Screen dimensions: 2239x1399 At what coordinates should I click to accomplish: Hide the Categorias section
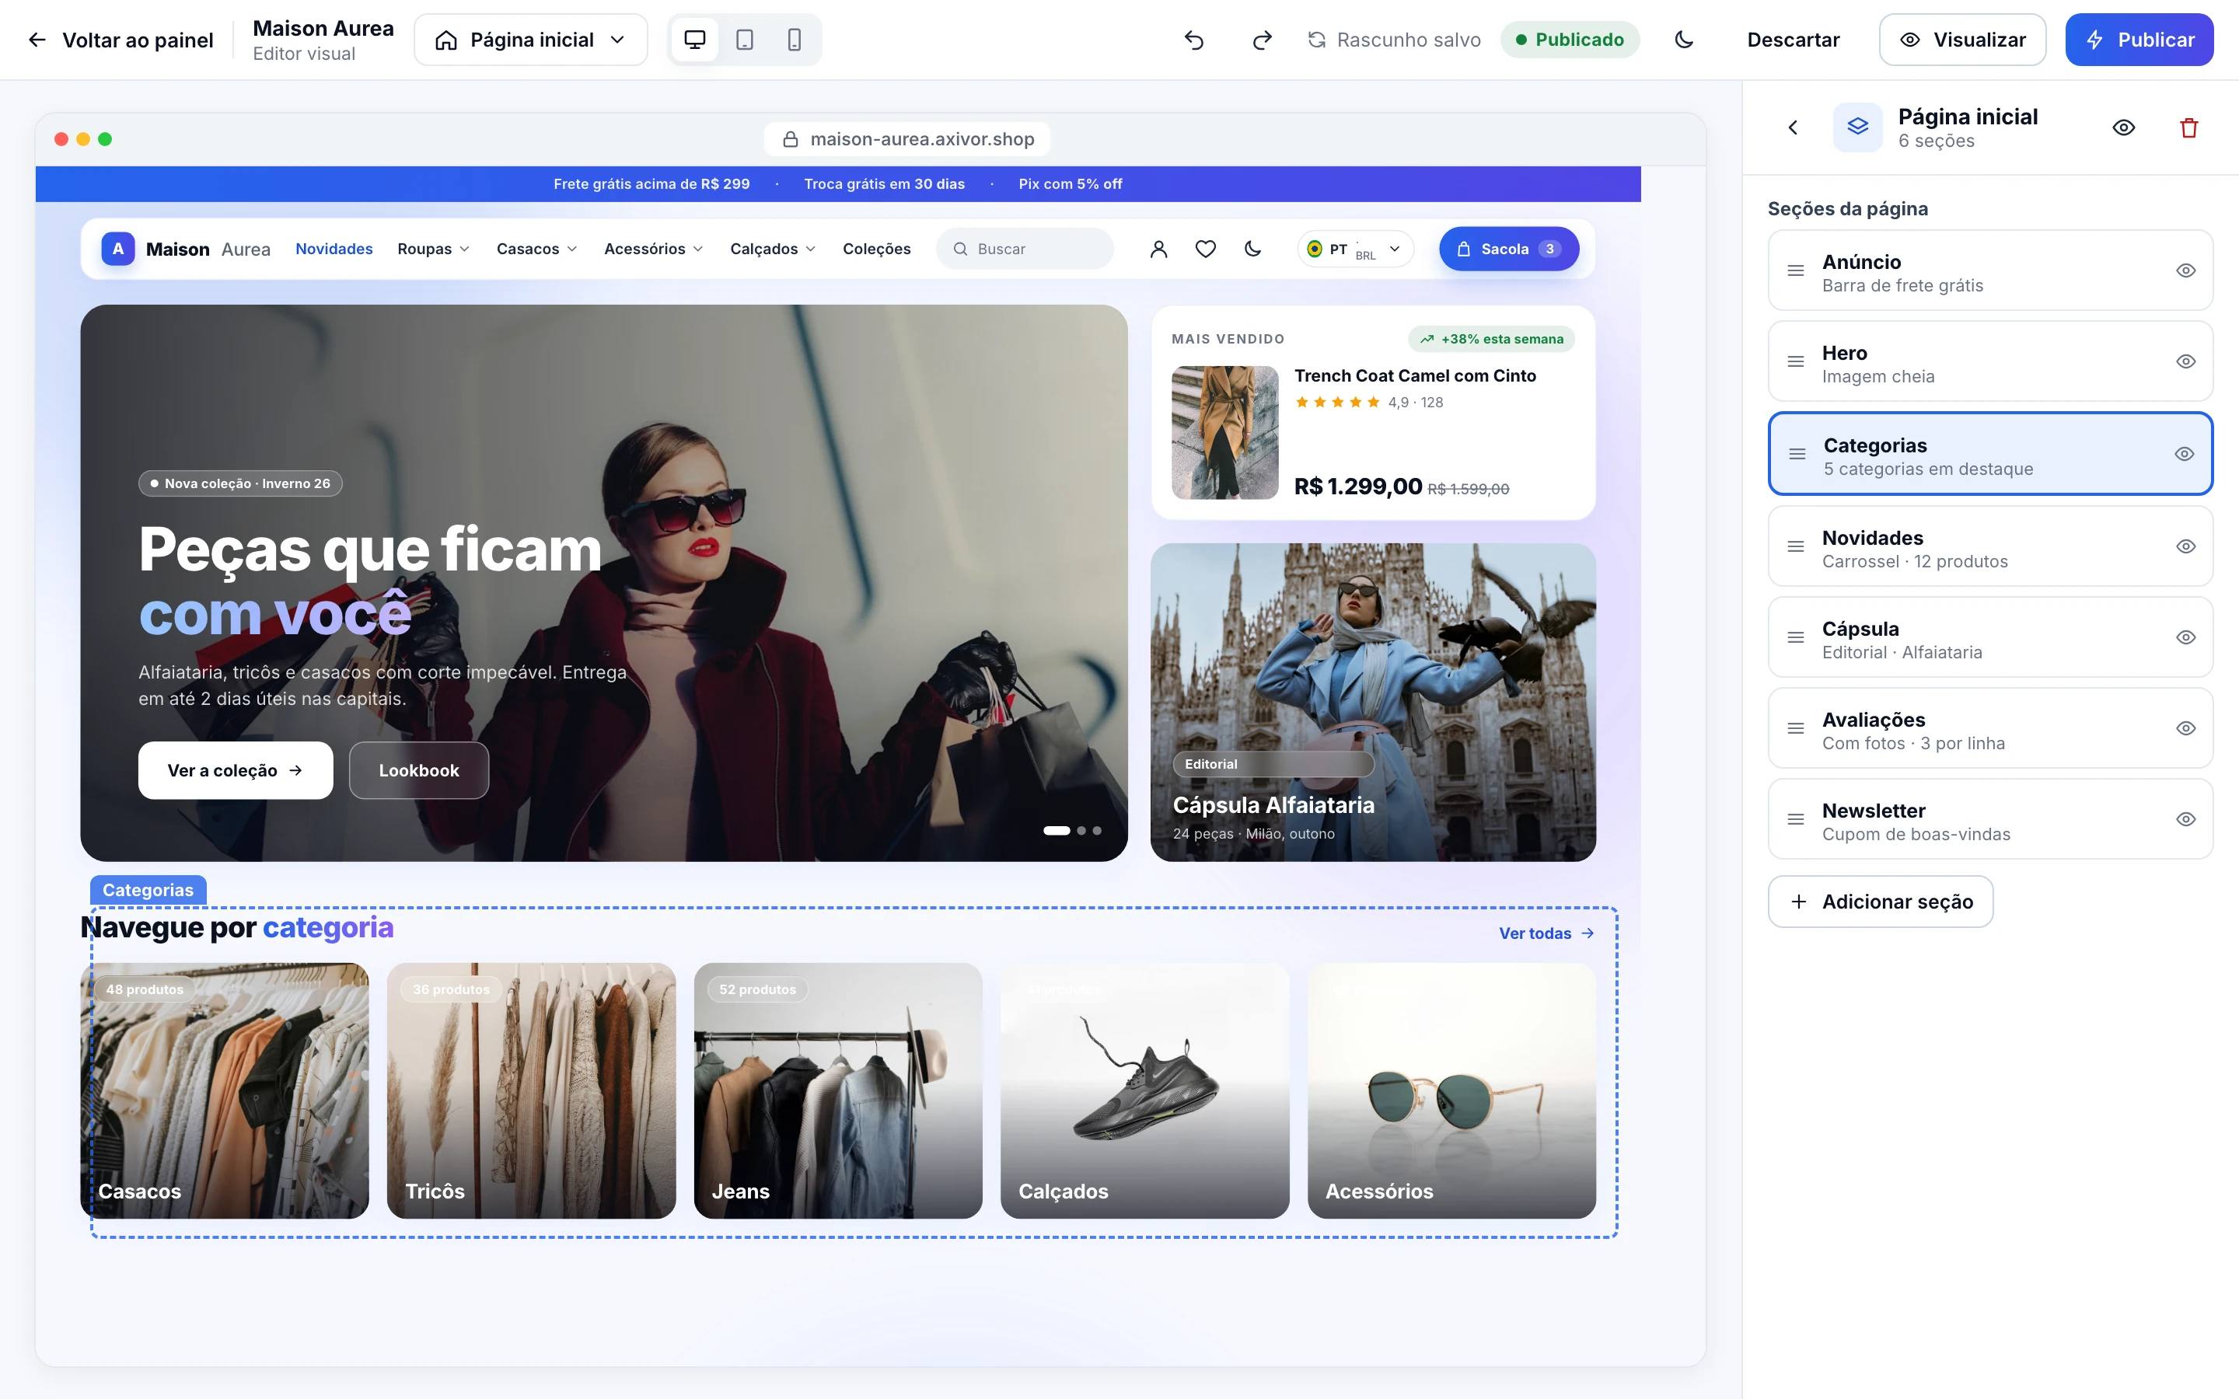tap(2185, 453)
